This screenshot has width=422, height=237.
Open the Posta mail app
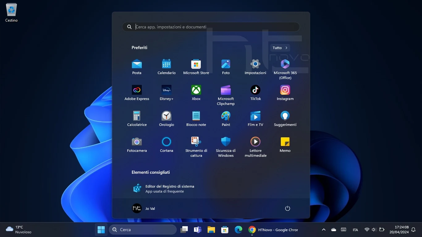[x=137, y=67]
